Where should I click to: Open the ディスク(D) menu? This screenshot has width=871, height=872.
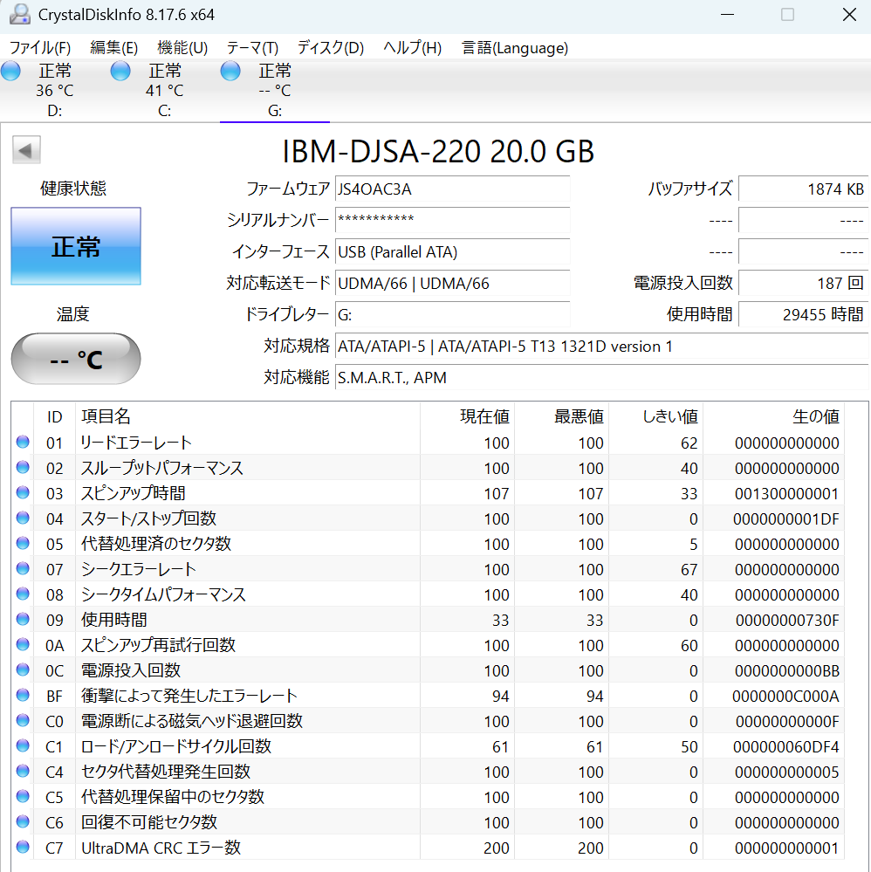(x=329, y=48)
